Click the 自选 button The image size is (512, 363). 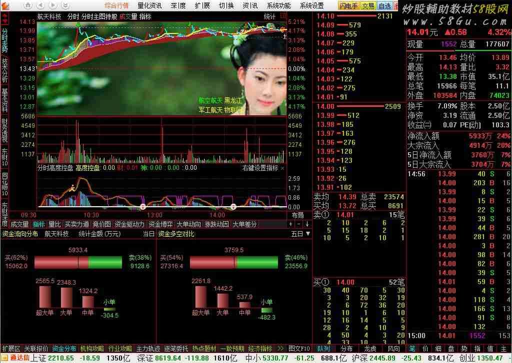coord(385,5)
